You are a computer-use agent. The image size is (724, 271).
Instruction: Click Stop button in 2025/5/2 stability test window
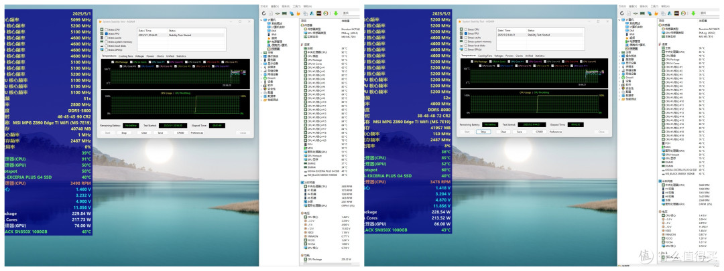[x=483, y=132]
